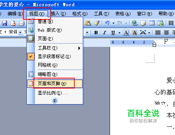Select 页面 view menu item
This screenshot has height=135, width=175.
point(55,39)
